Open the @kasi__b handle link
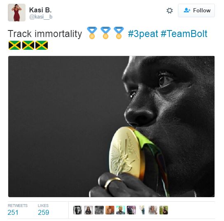Screen dimensions: 224x221 point(41,17)
